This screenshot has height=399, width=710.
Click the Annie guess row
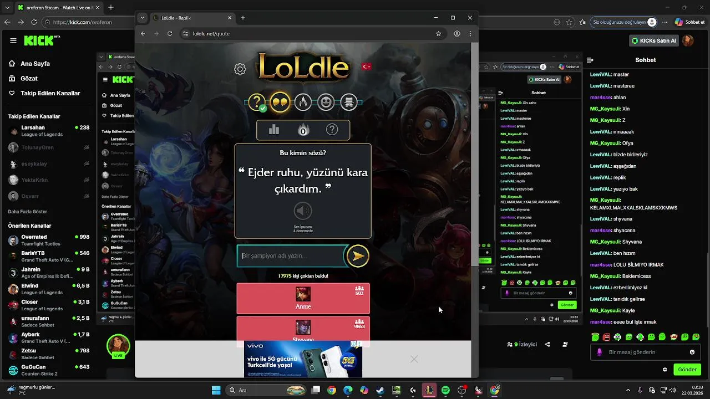click(x=303, y=298)
